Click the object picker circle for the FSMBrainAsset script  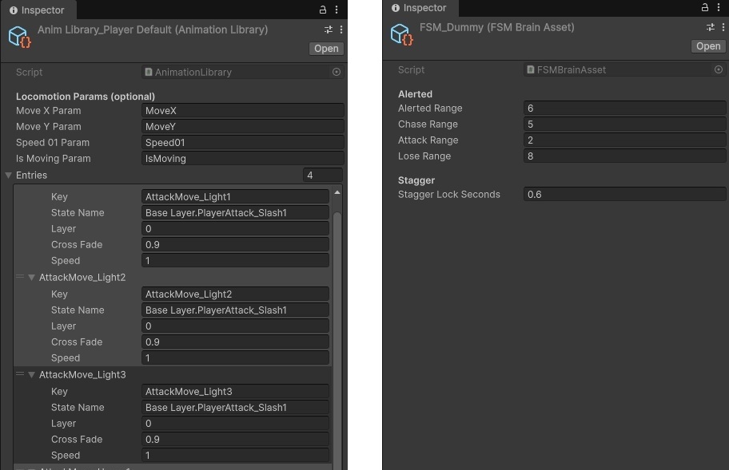point(719,69)
